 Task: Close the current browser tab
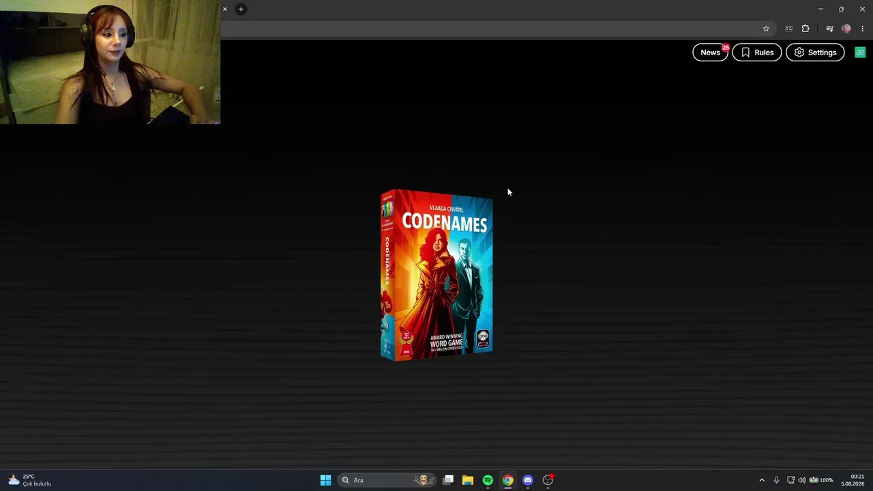(224, 9)
